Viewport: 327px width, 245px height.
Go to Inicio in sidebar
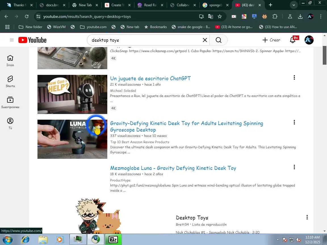(10, 61)
